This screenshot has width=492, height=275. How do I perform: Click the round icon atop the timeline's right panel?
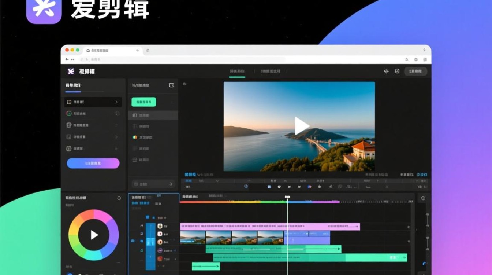tap(423, 198)
